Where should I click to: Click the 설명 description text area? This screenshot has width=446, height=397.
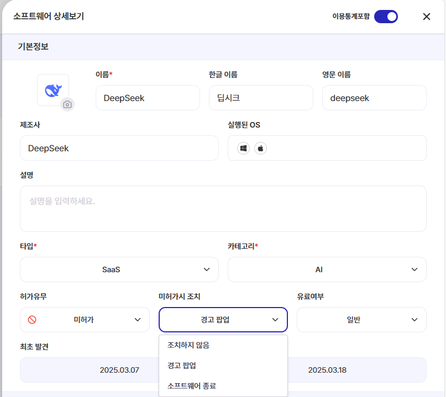tap(223, 209)
